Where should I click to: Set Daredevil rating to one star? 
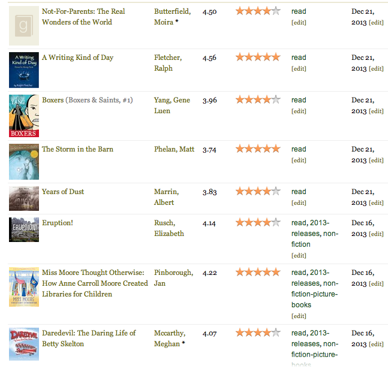point(240,332)
